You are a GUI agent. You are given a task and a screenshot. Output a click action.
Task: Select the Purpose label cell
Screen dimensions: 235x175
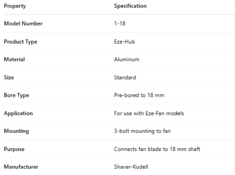click(14, 149)
